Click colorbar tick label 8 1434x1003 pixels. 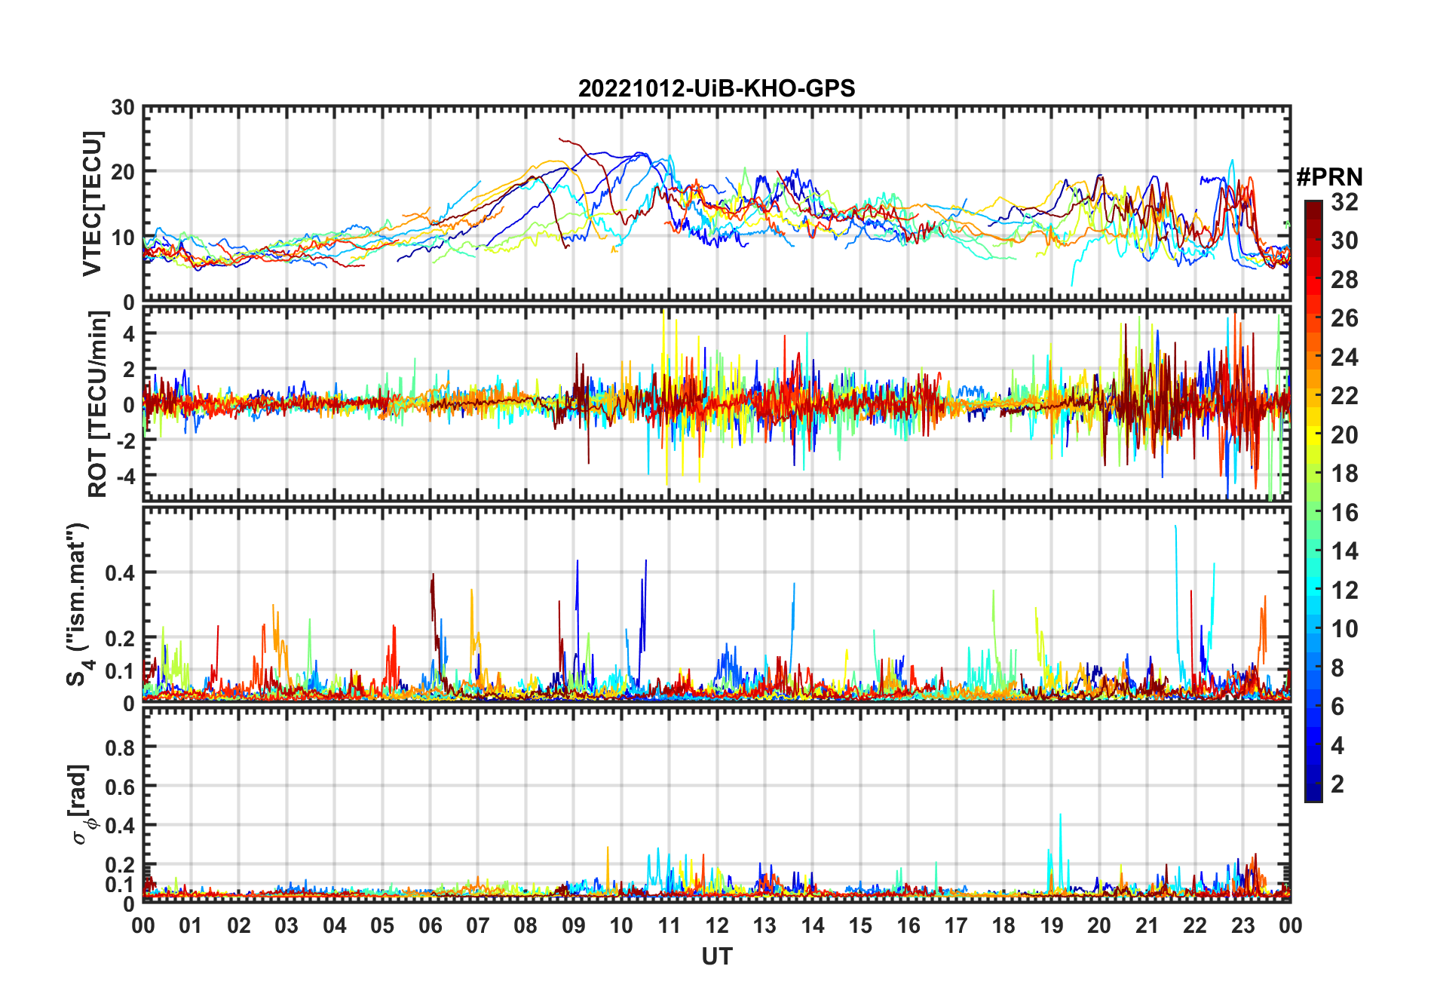[1337, 667]
